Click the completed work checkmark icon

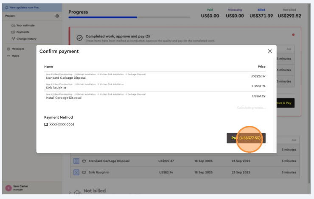[79, 38]
